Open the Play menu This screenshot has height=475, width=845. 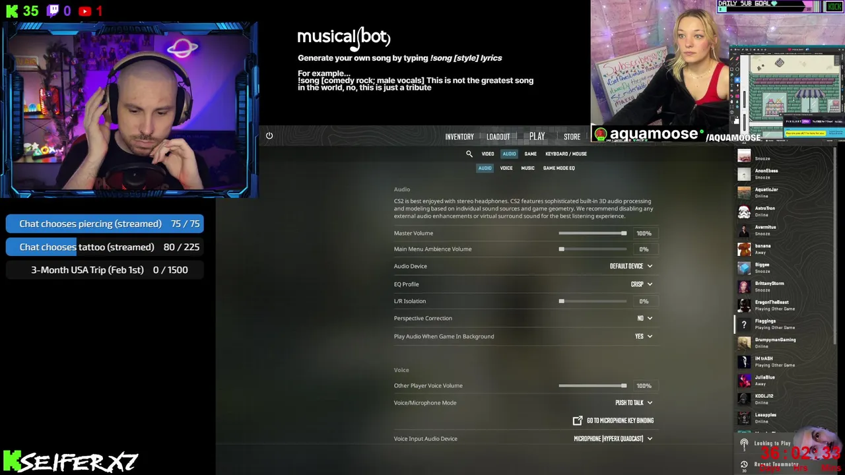pyautogui.click(x=537, y=137)
